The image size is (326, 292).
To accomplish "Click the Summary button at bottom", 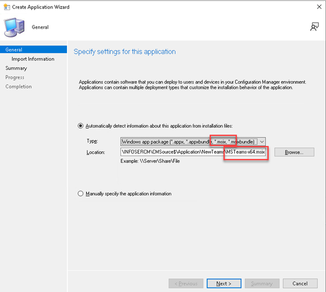I will tap(262, 283).
